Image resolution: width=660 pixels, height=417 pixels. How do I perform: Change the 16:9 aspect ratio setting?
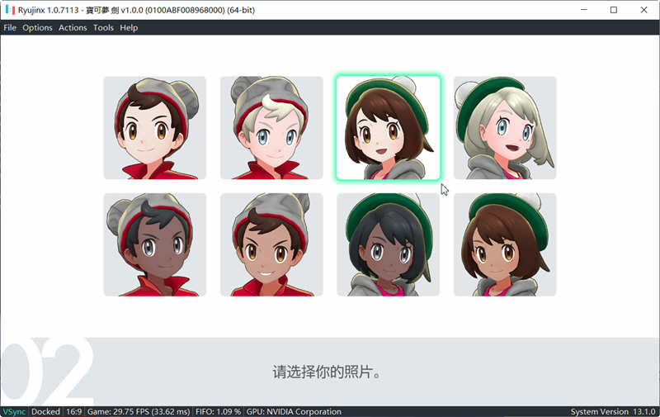pos(73,411)
